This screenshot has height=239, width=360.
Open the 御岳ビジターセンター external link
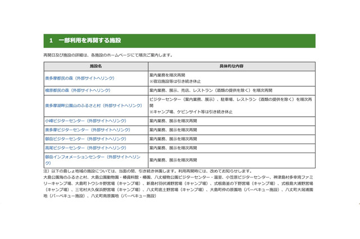[85, 139]
